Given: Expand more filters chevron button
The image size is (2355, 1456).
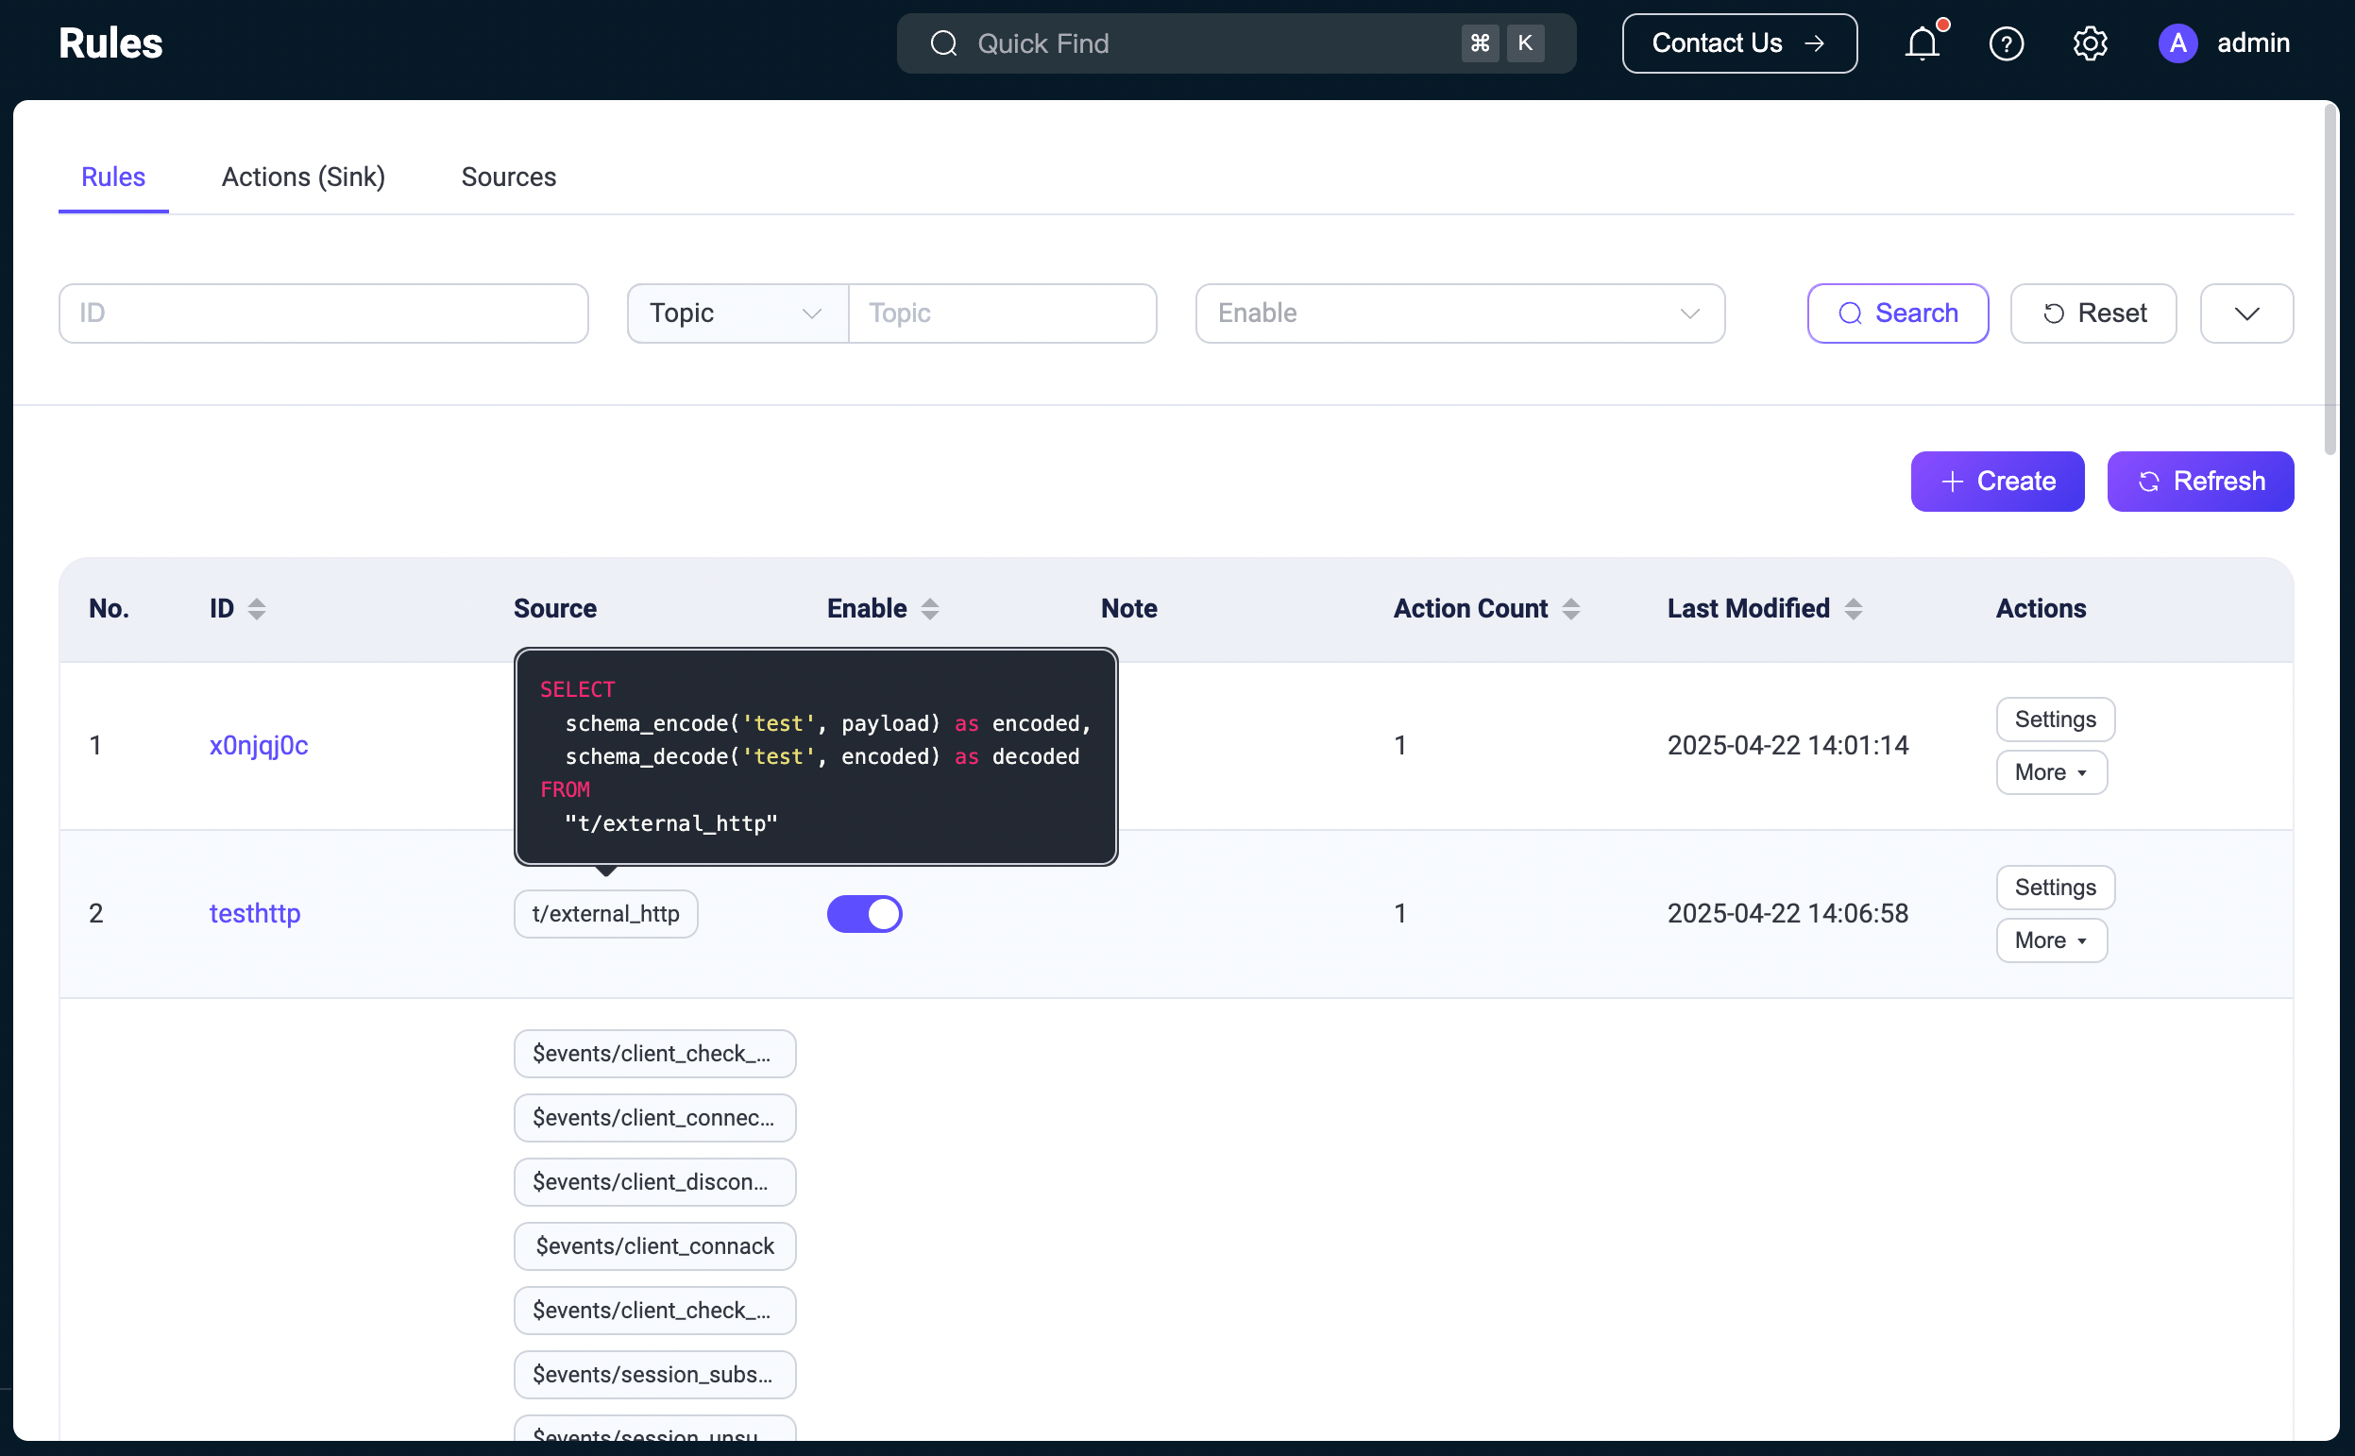Looking at the screenshot, I should coord(2246,313).
